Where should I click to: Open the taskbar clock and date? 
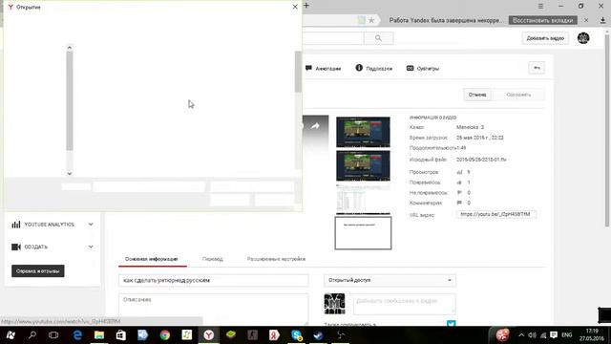pyautogui.click(x=592, y=335)
